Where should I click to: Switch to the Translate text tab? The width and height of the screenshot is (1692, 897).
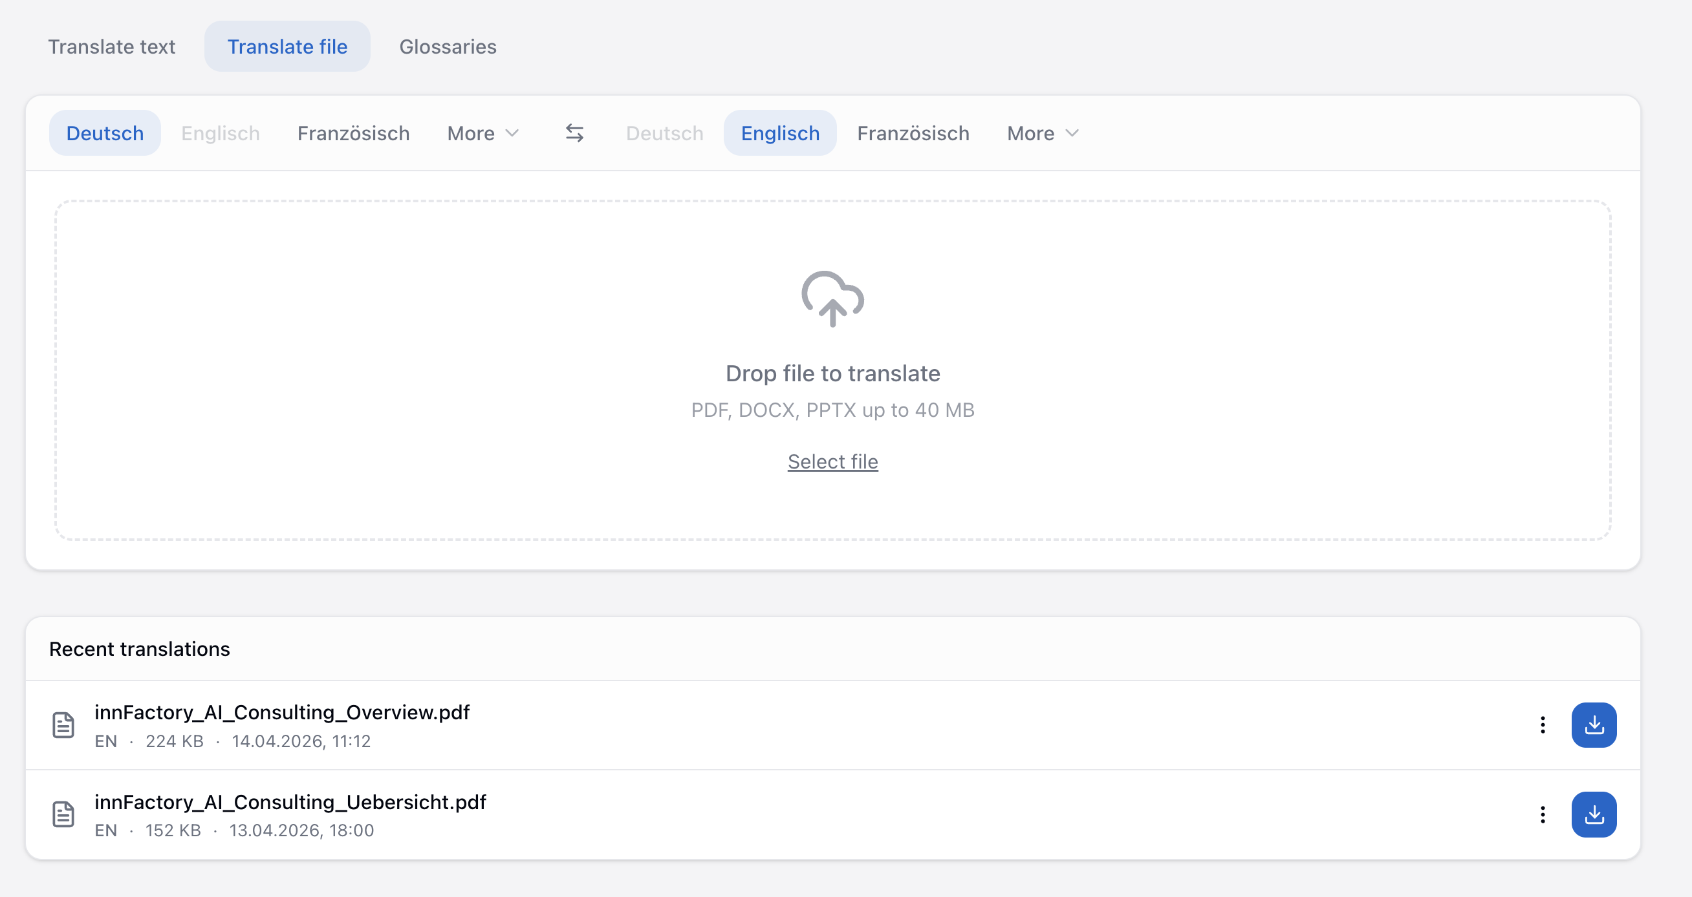(112, 46)
